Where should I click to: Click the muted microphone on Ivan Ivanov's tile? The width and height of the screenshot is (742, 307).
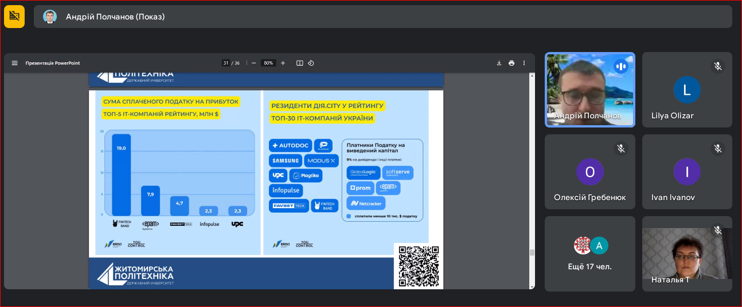(x=717, y=149)
